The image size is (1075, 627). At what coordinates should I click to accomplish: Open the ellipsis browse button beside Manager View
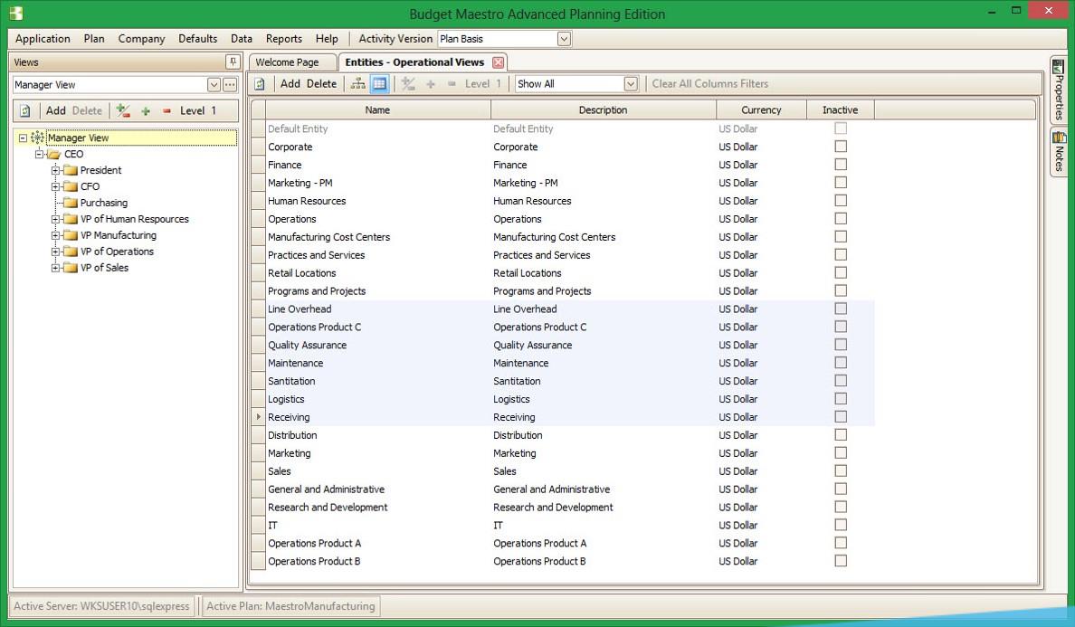[x=230, y=85]
